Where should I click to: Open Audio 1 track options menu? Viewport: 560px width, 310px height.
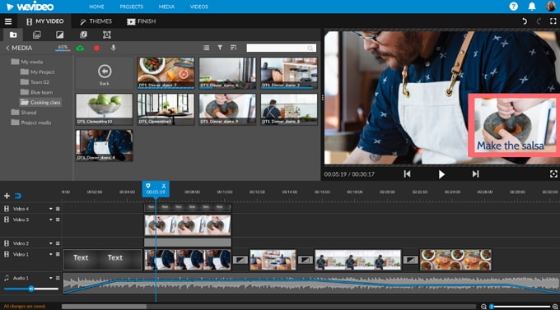pyautogui.click(x=58, y=278)
